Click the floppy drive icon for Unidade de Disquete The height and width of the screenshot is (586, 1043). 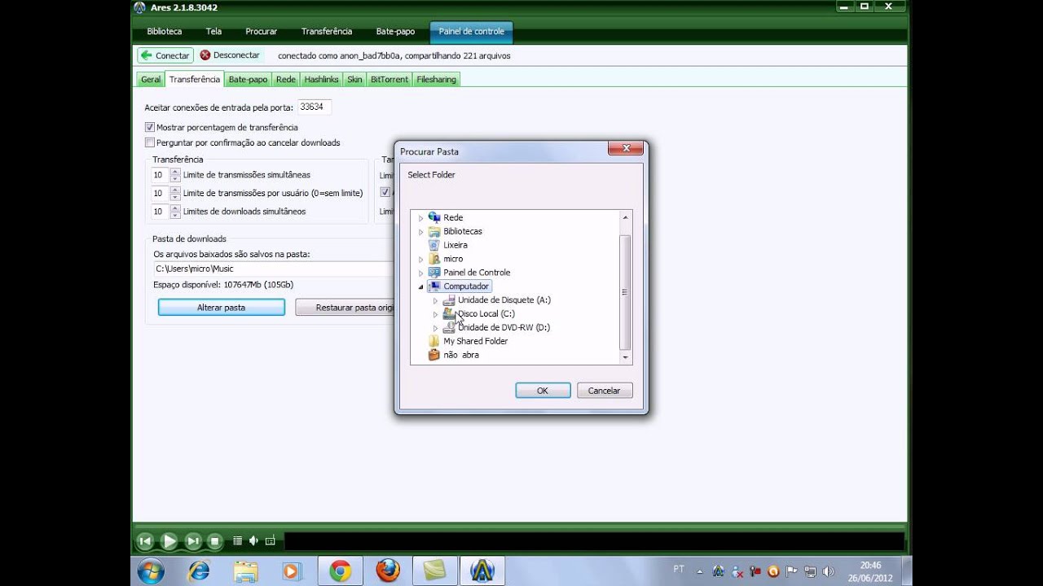coord(449,300)
